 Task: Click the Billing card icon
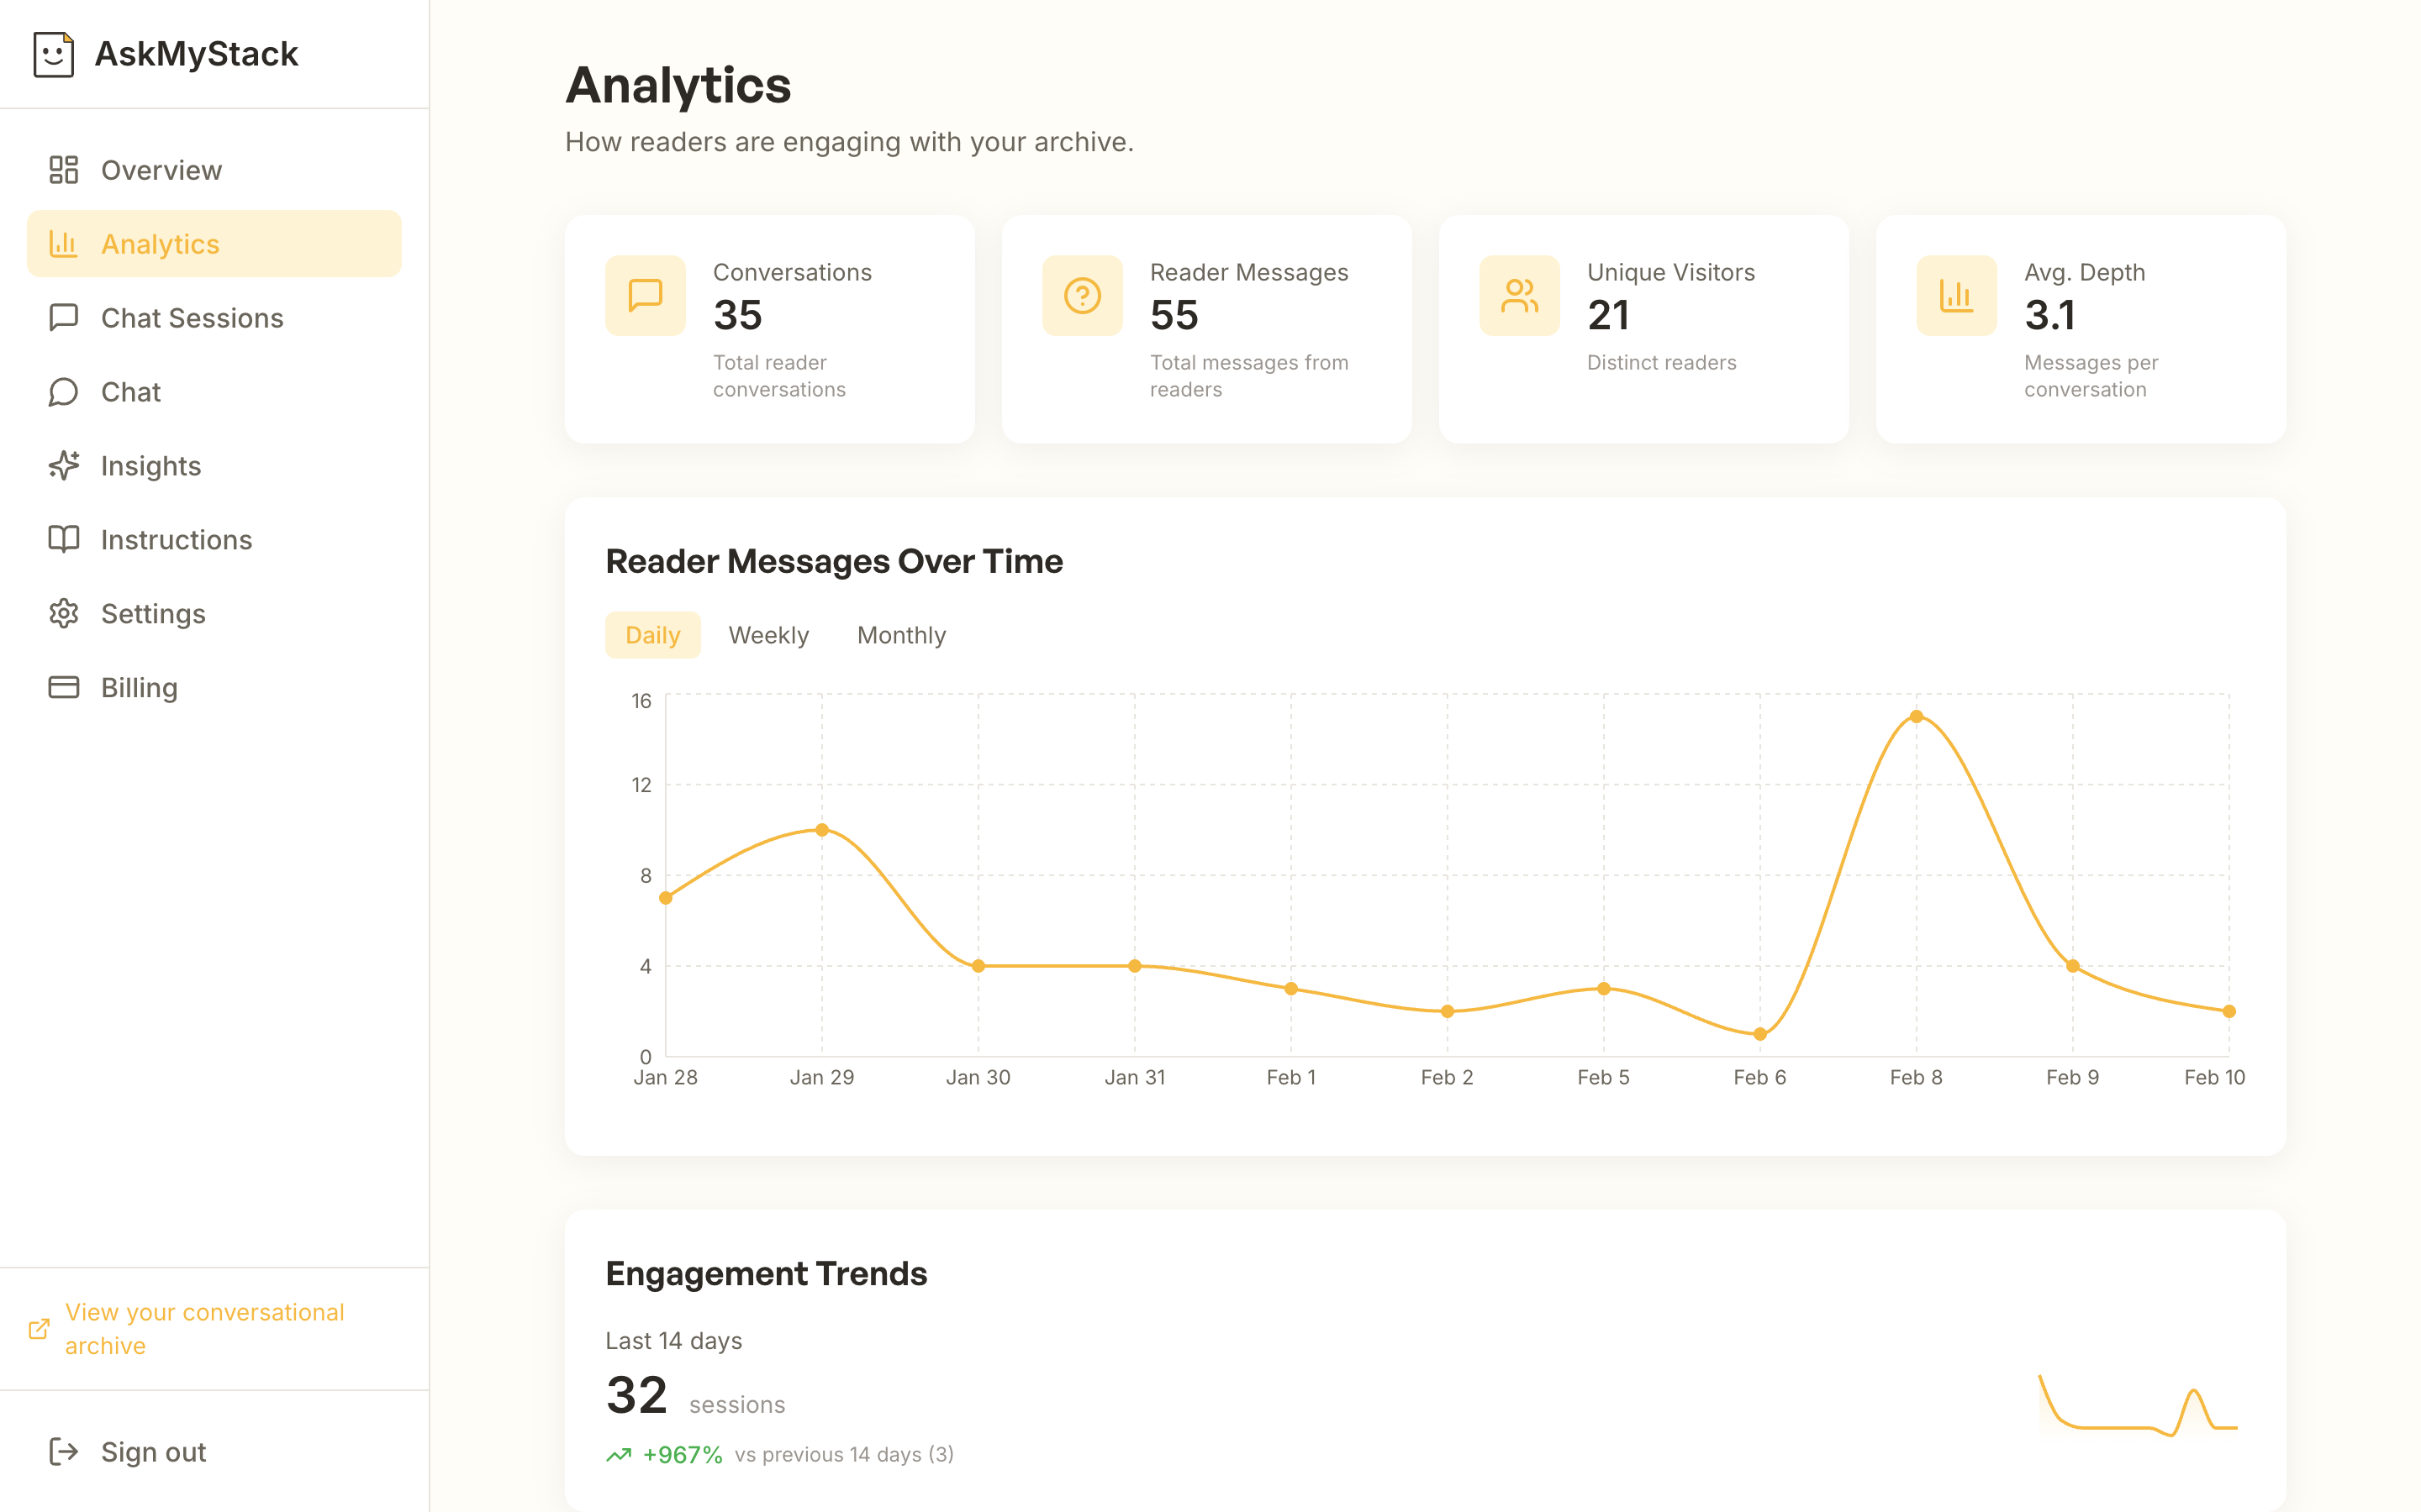[x=63, y=687]
